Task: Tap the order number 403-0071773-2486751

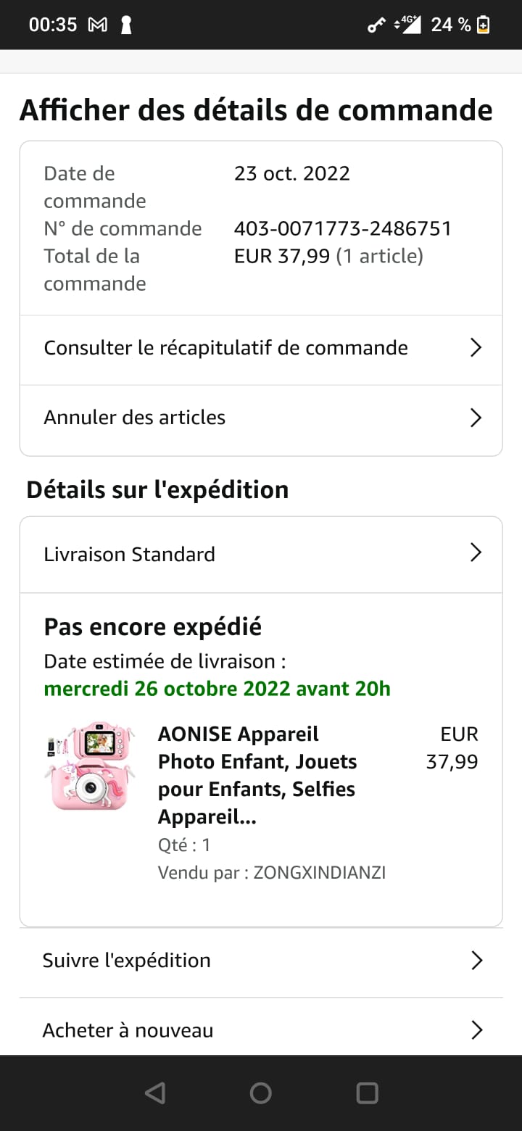Action: [x=343, y=228]
